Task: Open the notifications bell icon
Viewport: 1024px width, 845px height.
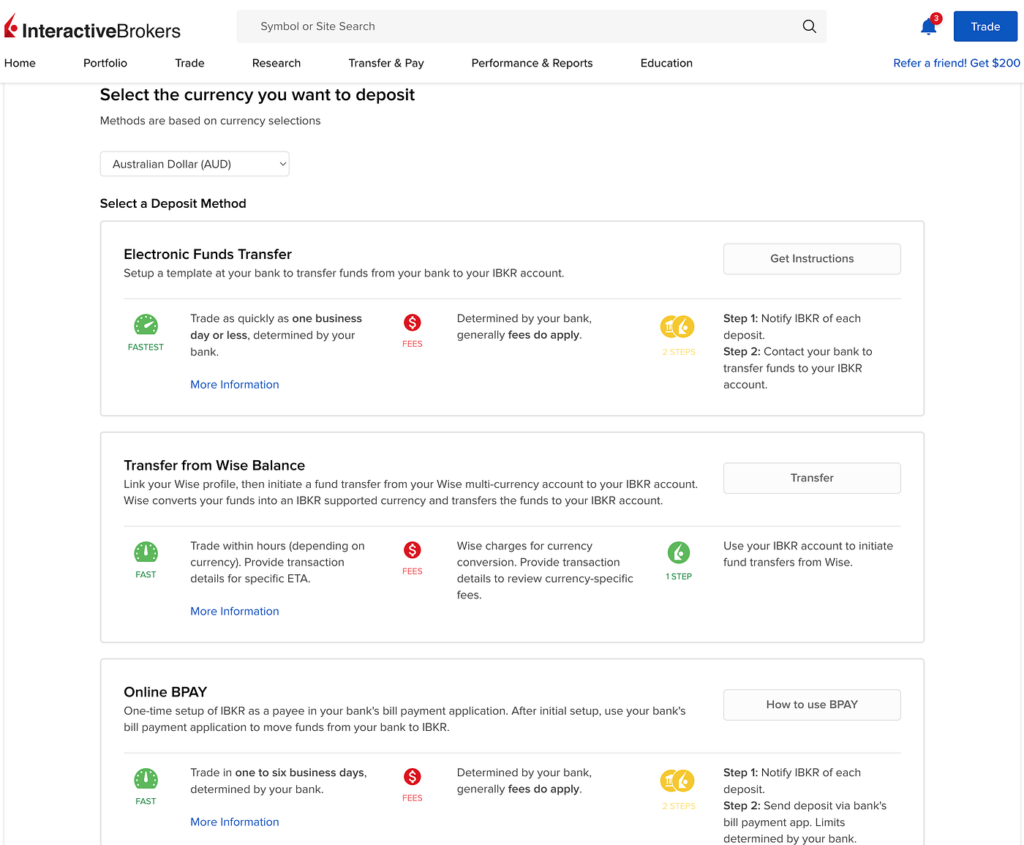Action: click(x=928, y=27)
